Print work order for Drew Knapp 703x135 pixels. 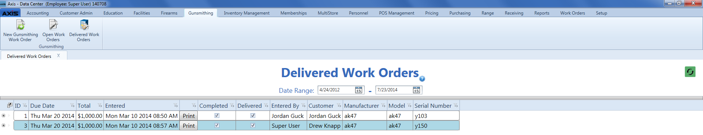click(189, 126)
